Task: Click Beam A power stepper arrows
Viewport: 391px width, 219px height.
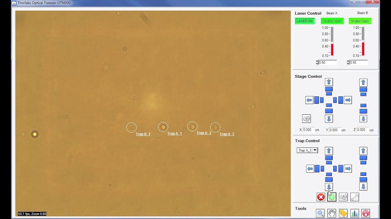Action: 317,62
